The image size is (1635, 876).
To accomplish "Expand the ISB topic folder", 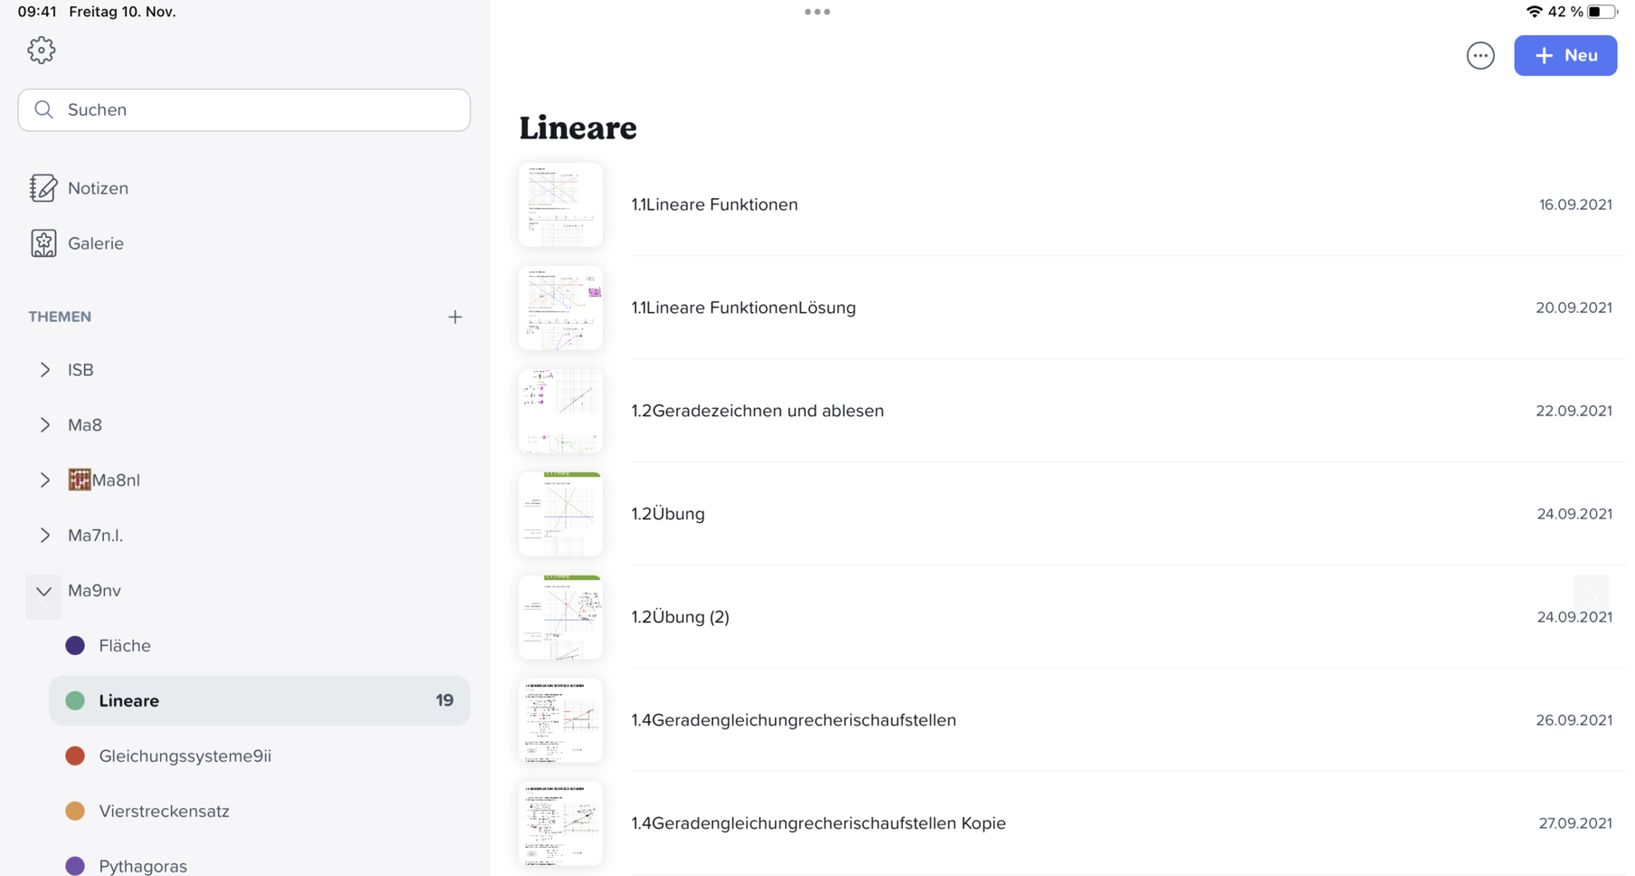I will (44, 370).
